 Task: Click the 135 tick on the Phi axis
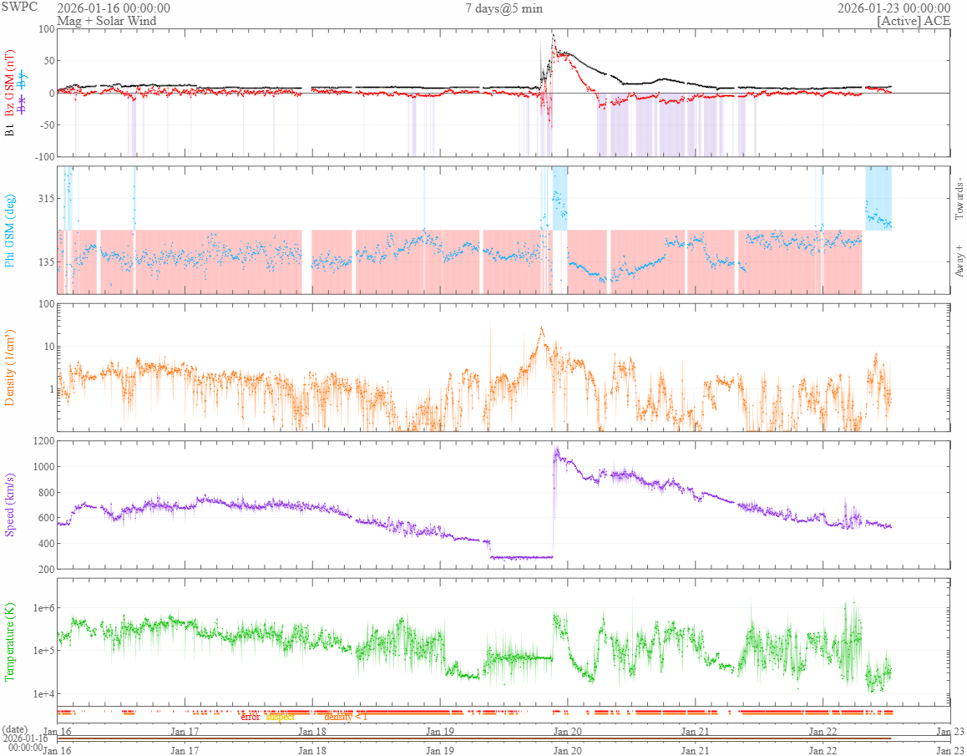[x=46, y=261]
